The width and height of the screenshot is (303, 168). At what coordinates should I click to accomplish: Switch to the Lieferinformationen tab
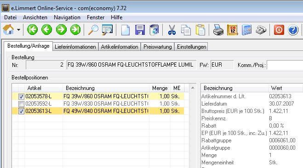[75, 47]
